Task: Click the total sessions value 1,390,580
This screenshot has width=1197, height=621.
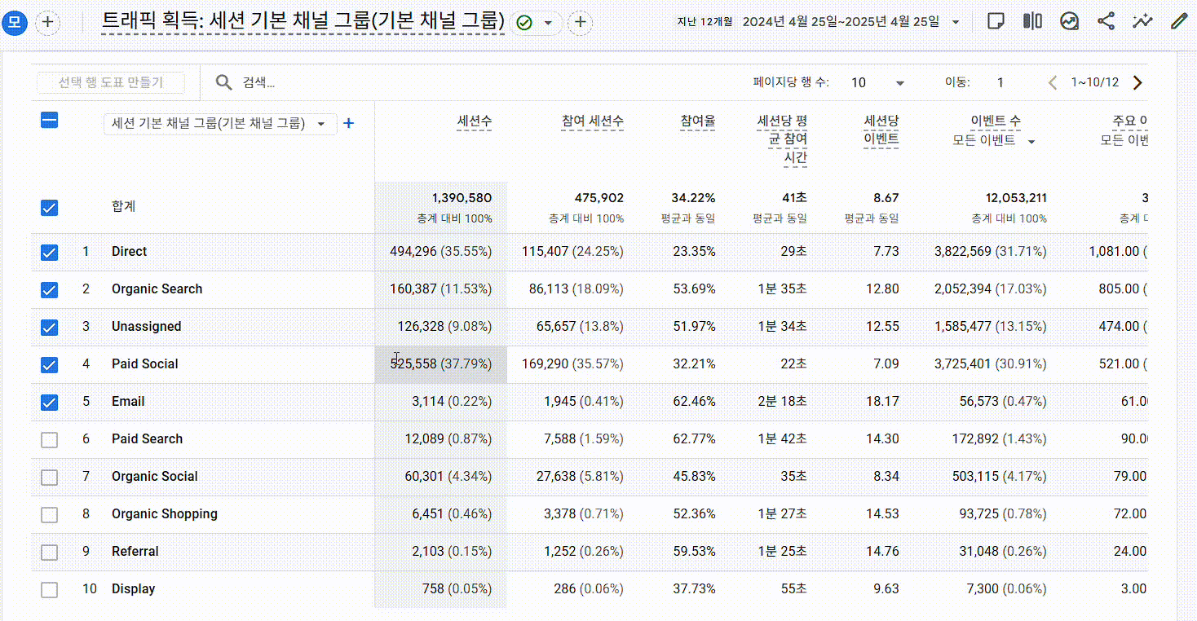Action: click(462, 198)
